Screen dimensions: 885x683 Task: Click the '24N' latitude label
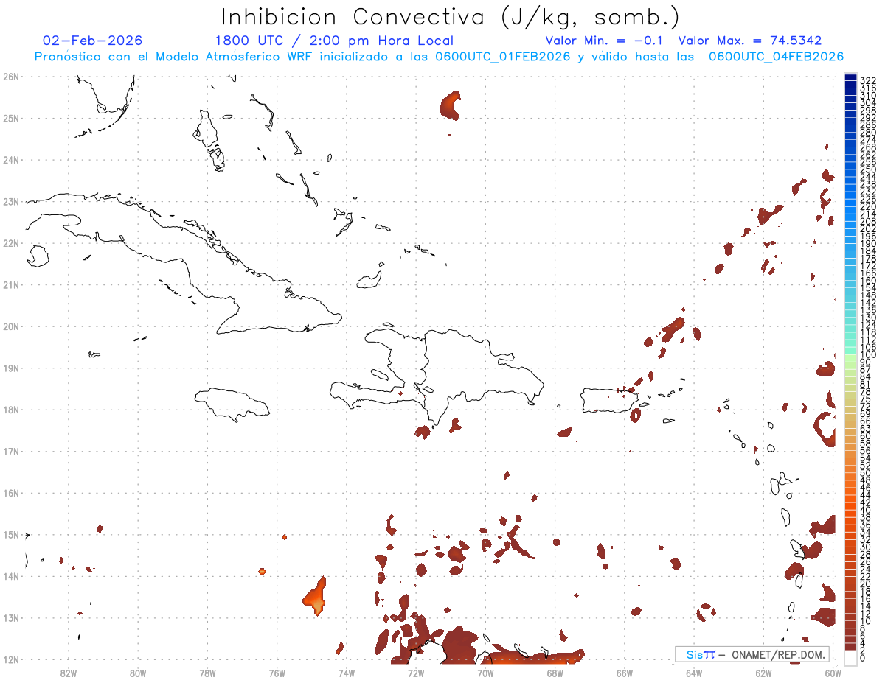pos(11,160)
